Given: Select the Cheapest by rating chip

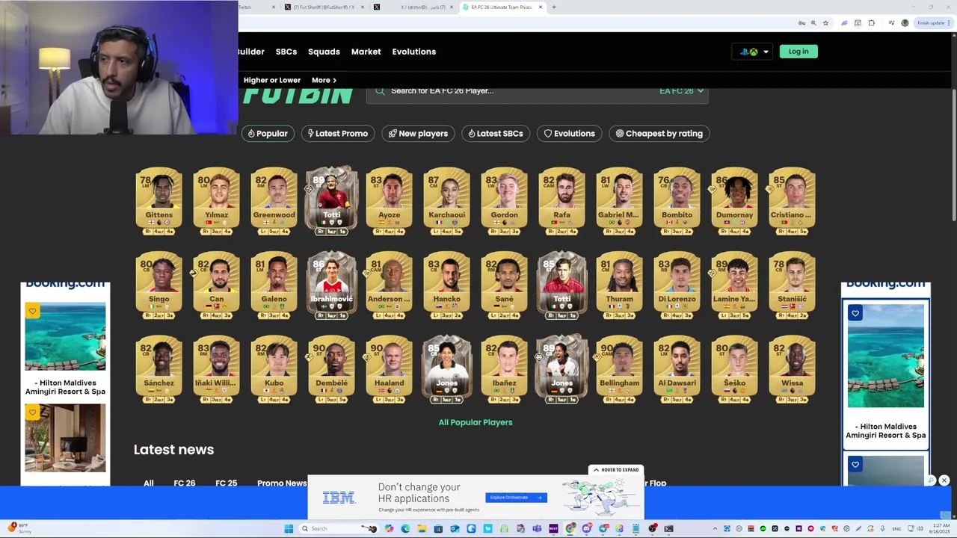Looking at the screenshot, I should tap(659, 134).
